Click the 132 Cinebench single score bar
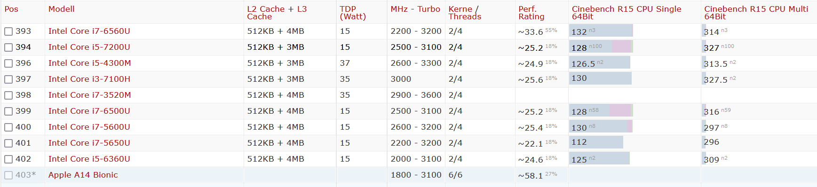Viewport: 817px width, 187px height. 601,31
